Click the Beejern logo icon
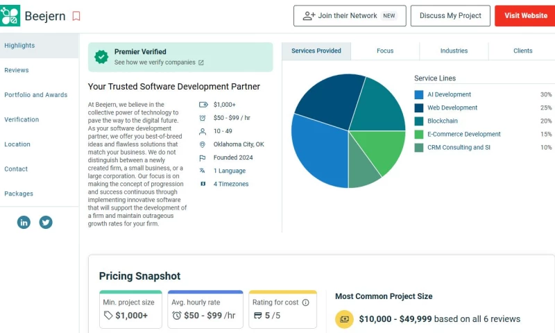This screenshot has height=333, width=555. (x=10, y=16)
